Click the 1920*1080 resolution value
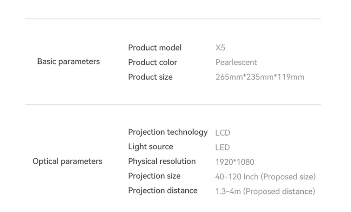 tap(235, 162)
